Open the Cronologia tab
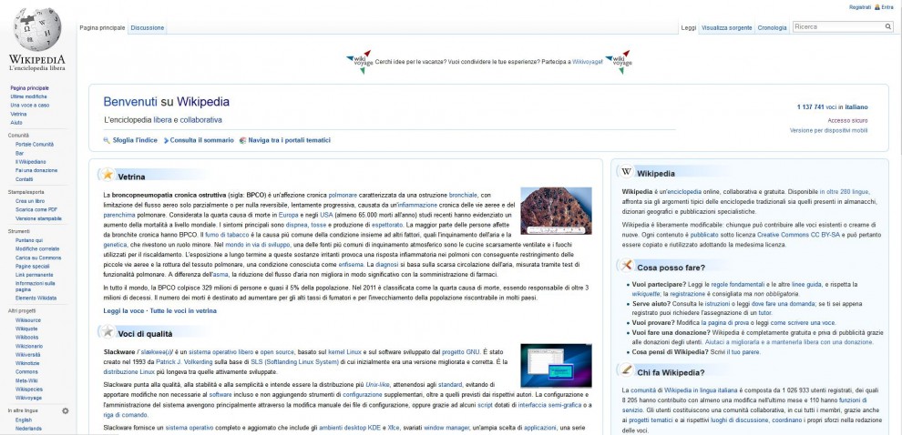Screen dimensions: 902x435 pyautogui.click(x=772, y=27)
